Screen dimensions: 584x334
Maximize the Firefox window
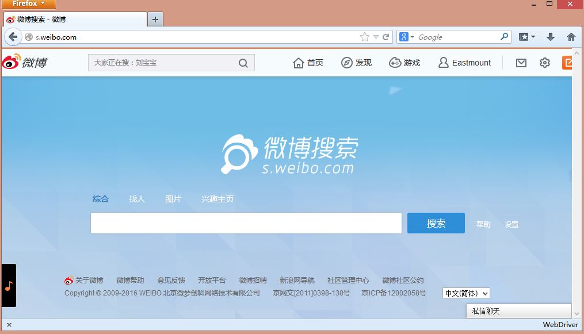(549, 3)
